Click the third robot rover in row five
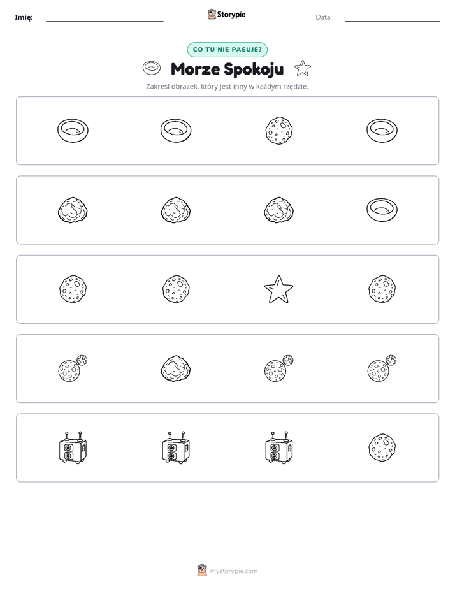The image size is (455, 589). coord(279,447)
